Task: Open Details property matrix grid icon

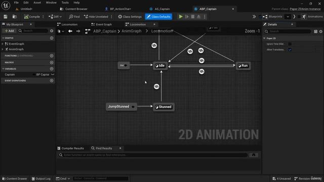Action: click(315, 31)
